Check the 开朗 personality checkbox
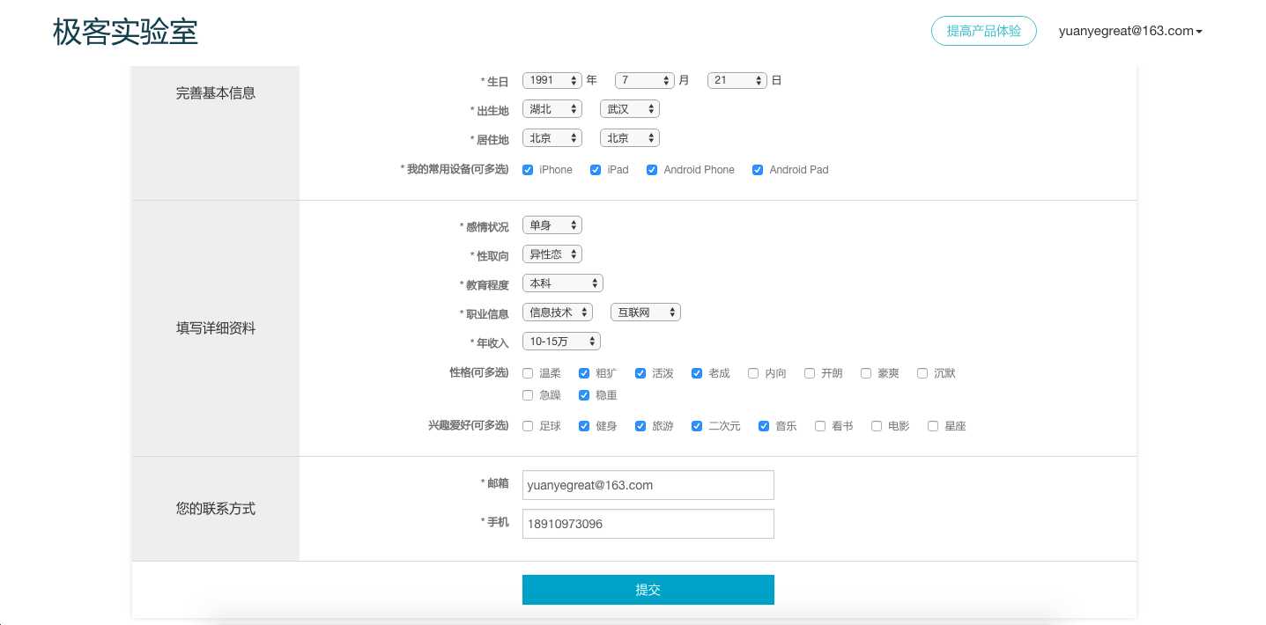Image resolution: width=1266 pixels, height=625 pixels. click(810, 373)
